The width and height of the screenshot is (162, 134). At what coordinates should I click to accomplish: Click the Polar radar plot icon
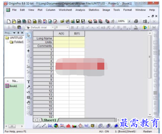pyautogui.click(x=81, y=126)
